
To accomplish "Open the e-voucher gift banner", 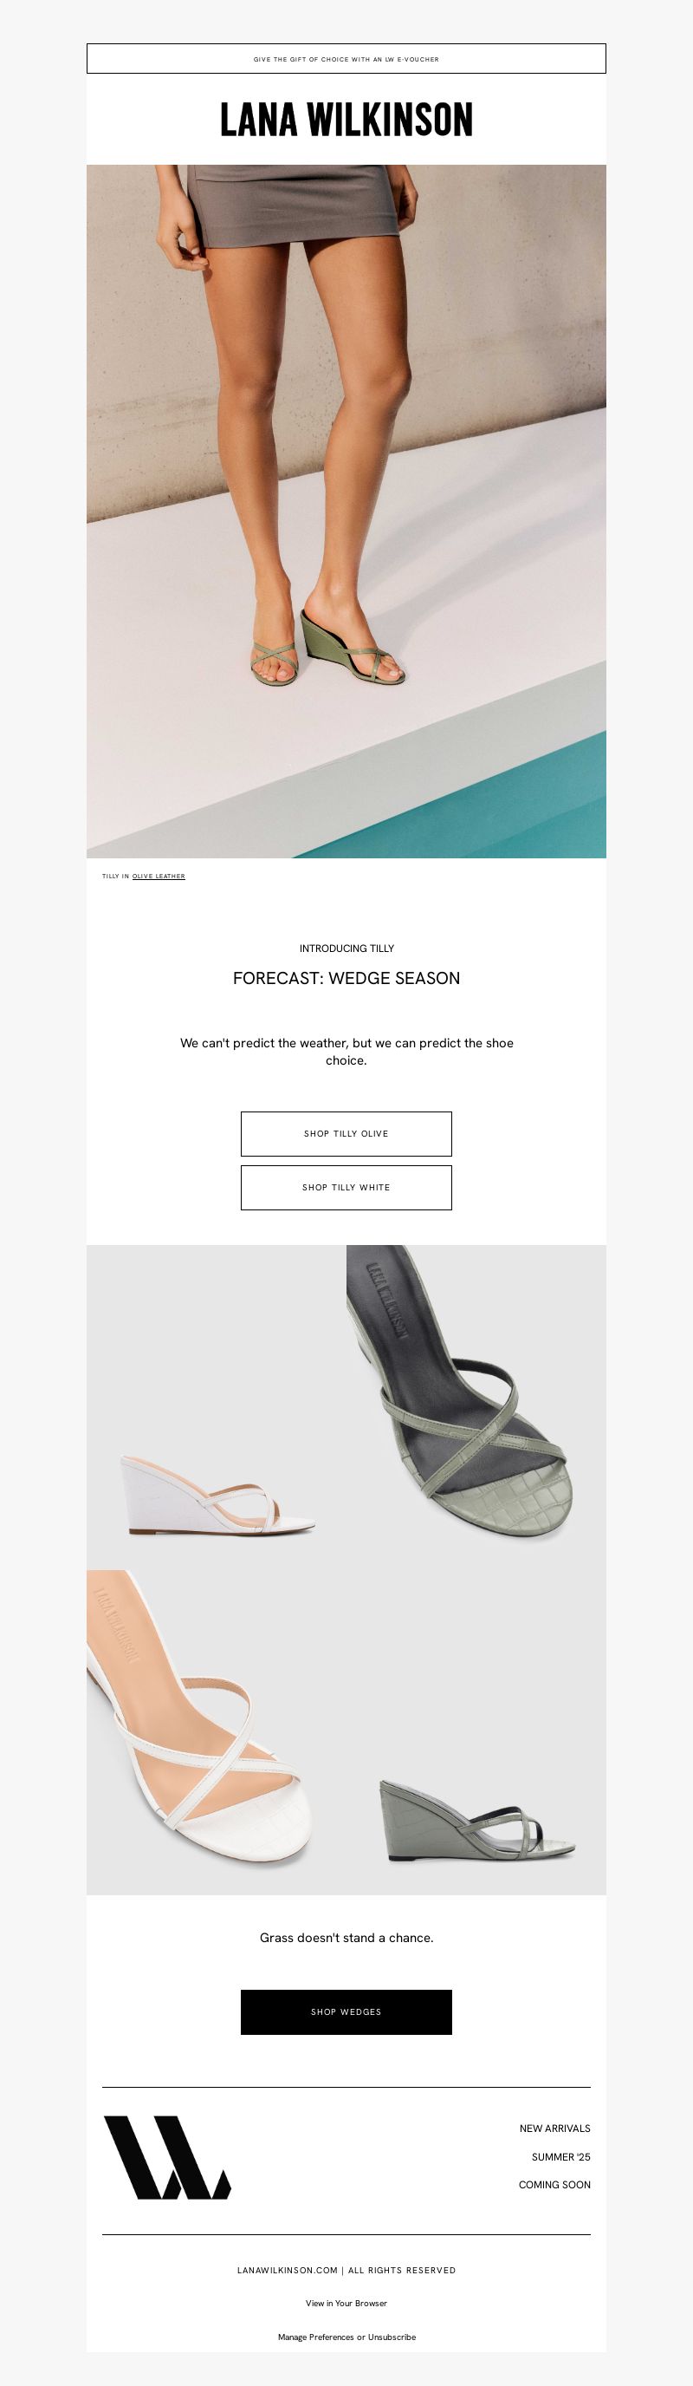I will [346, 58].
